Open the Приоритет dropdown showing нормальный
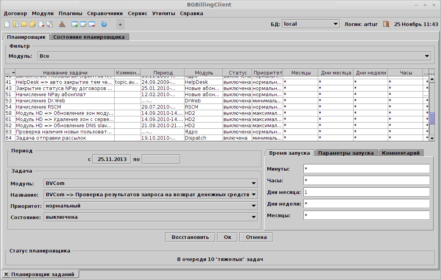Screen dimensions: 441x280 pyautogui.click(x=151, y=206)
